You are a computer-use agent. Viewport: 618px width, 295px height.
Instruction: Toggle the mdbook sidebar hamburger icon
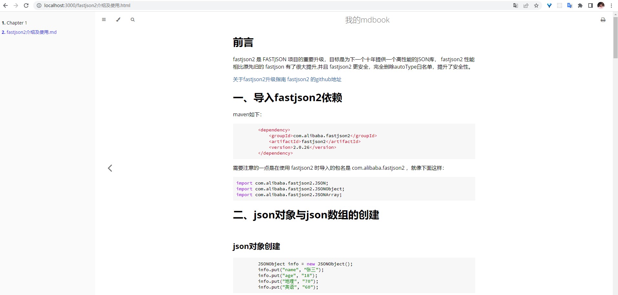tap(104, 20)
